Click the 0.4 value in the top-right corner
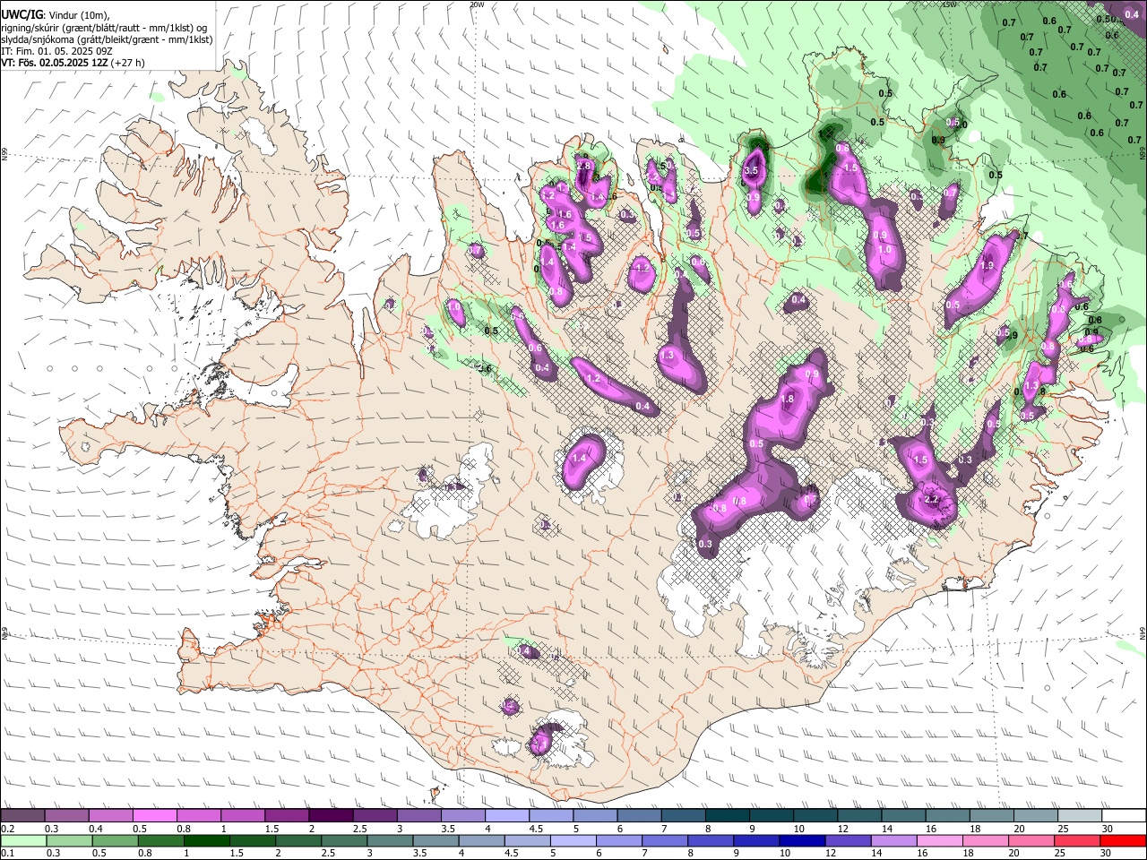The width and height of the screenshot is (1147, 860). click(1132, 14)
